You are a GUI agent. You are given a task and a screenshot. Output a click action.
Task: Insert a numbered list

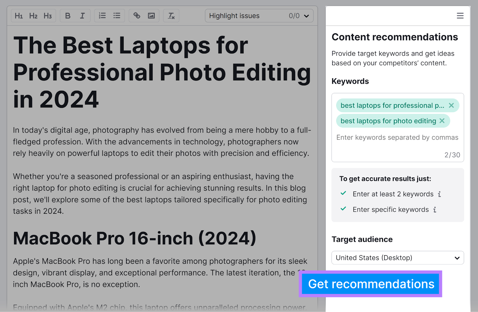102,16
